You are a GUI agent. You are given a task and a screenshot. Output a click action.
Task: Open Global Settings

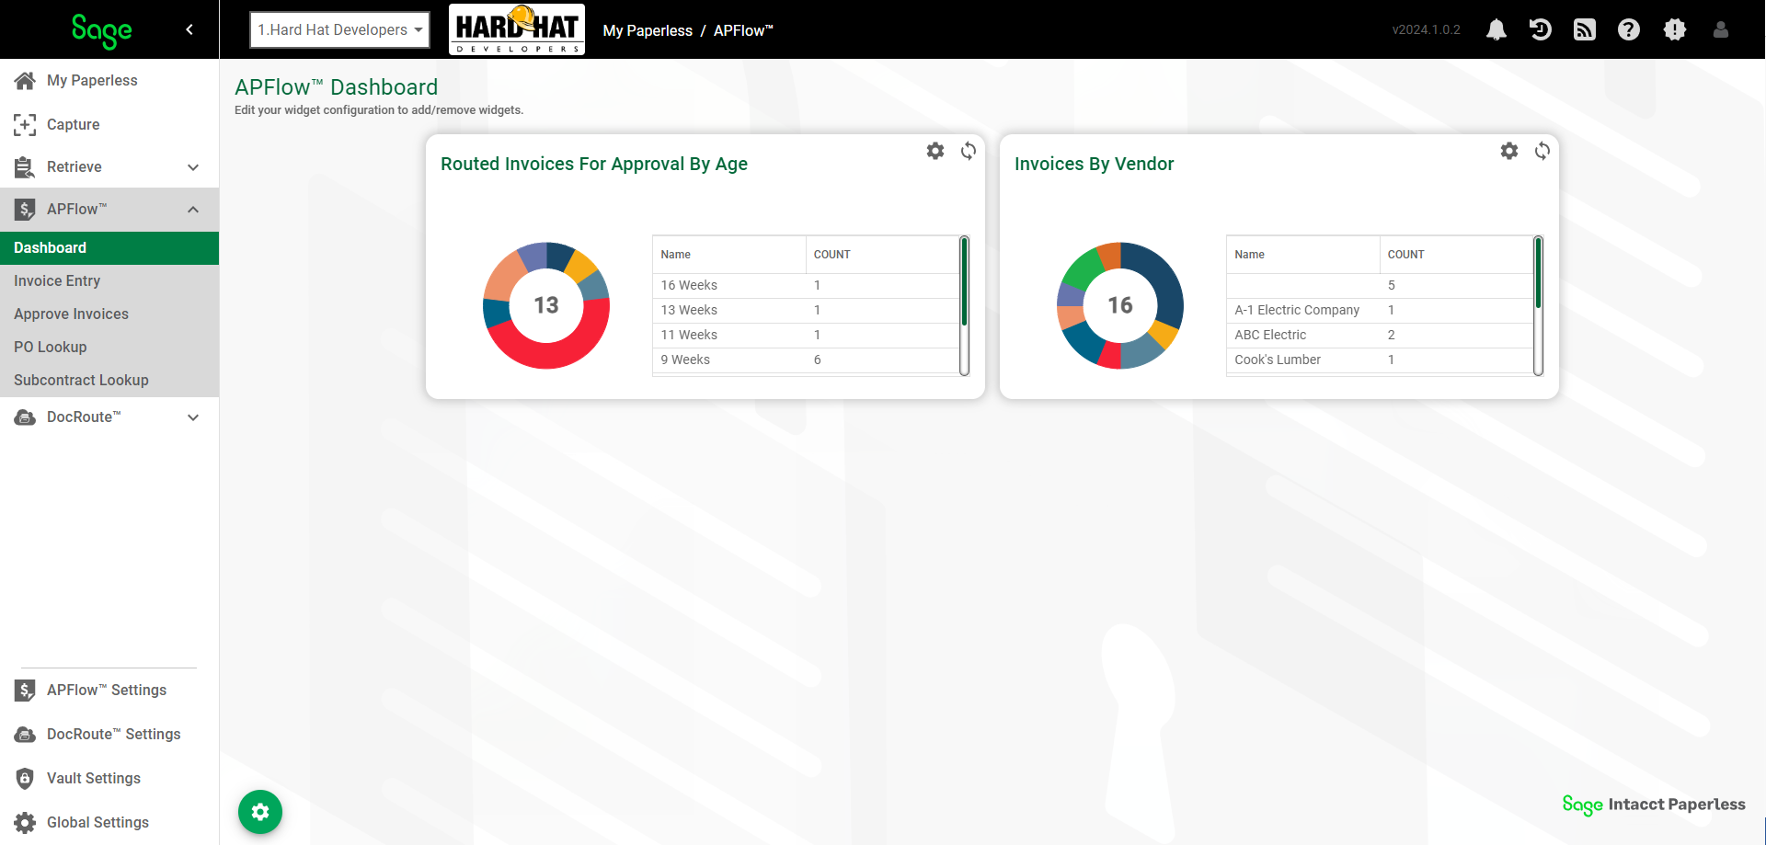97,823
